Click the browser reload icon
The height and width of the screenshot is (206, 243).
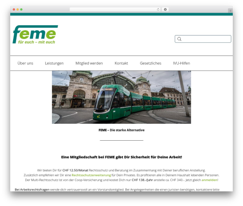[158, 9]
